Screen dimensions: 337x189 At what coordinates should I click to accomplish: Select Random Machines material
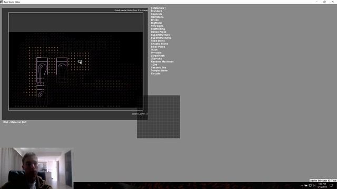(162, 62)
